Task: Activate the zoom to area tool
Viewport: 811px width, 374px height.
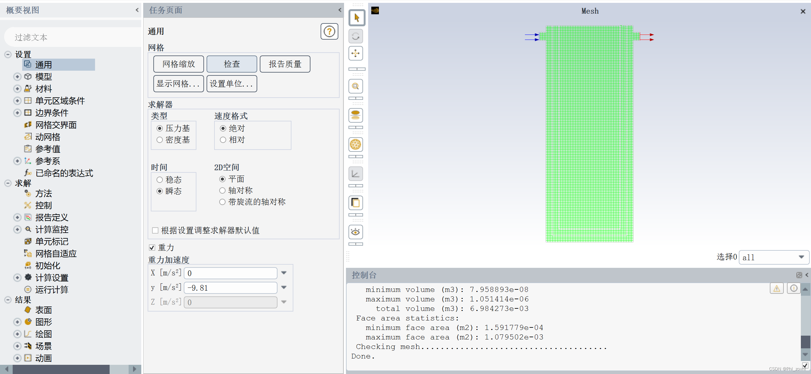Action: point(355,86)
